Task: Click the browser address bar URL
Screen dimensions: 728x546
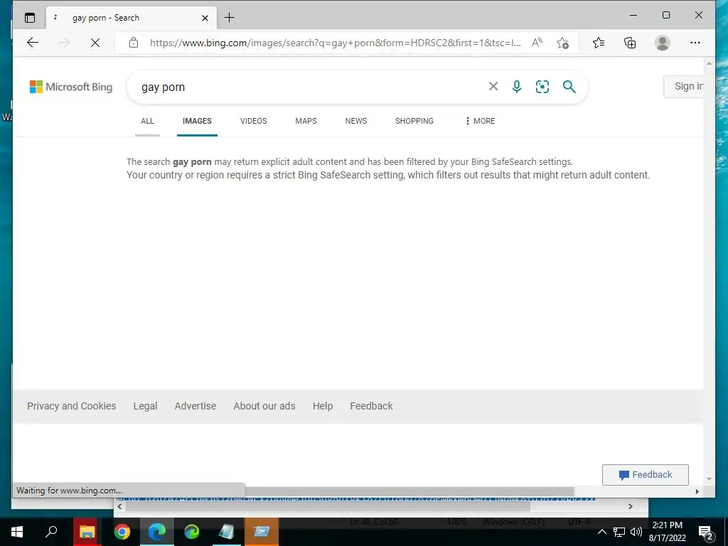Action: click(x=336, y=43)
